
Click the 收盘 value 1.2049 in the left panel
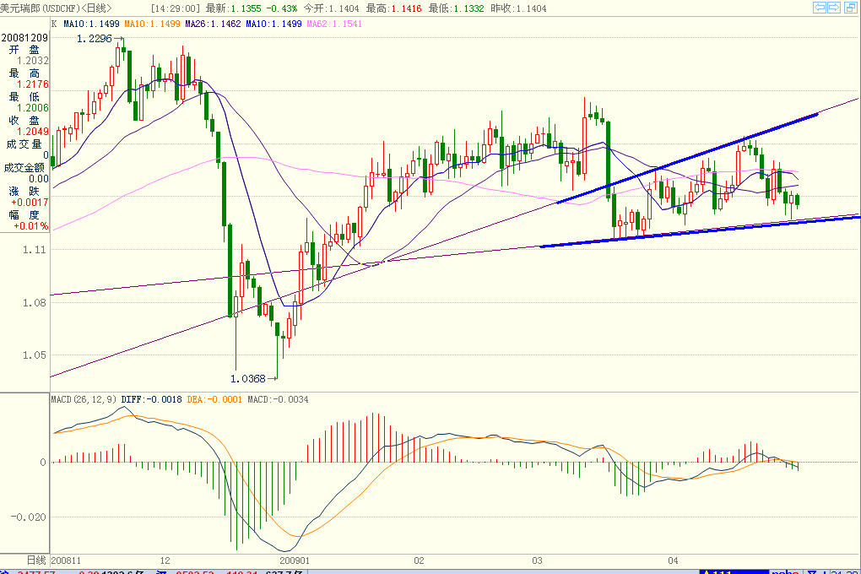[32, 132]
